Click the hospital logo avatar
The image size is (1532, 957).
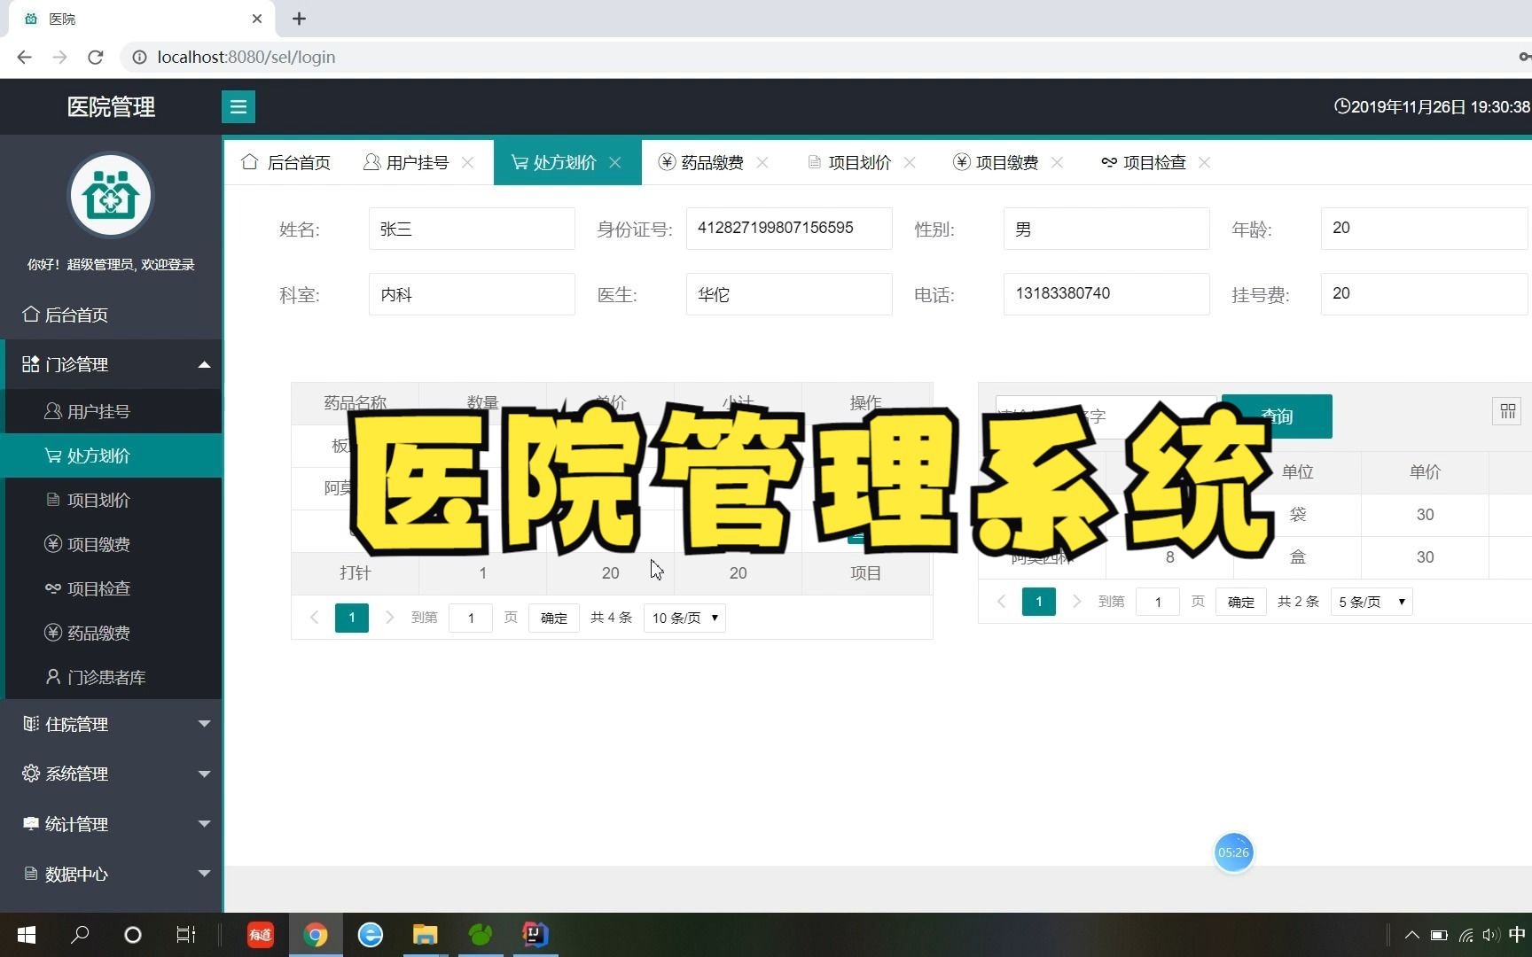point(111,196)
